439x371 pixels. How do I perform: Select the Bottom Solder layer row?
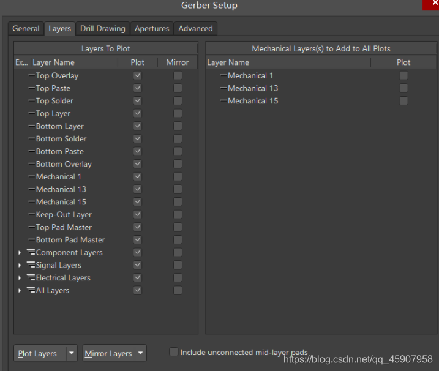[106, 138]
